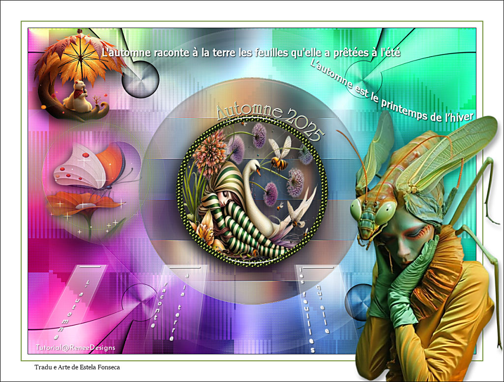Open the Tutorial@ReneeDesigns watermark
The image size is (504, 382).
click(75, 348)
